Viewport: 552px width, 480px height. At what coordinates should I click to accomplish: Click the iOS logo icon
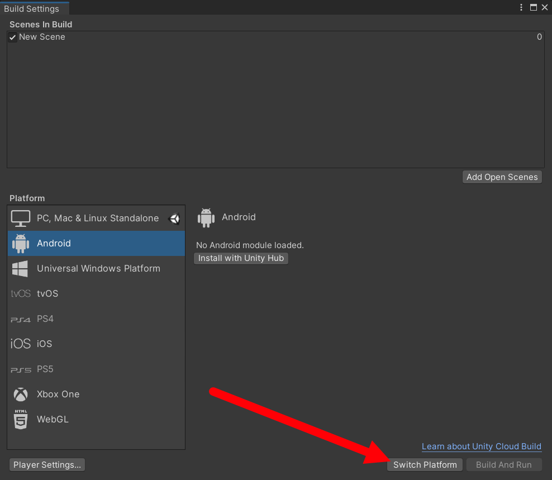(21, 343)
